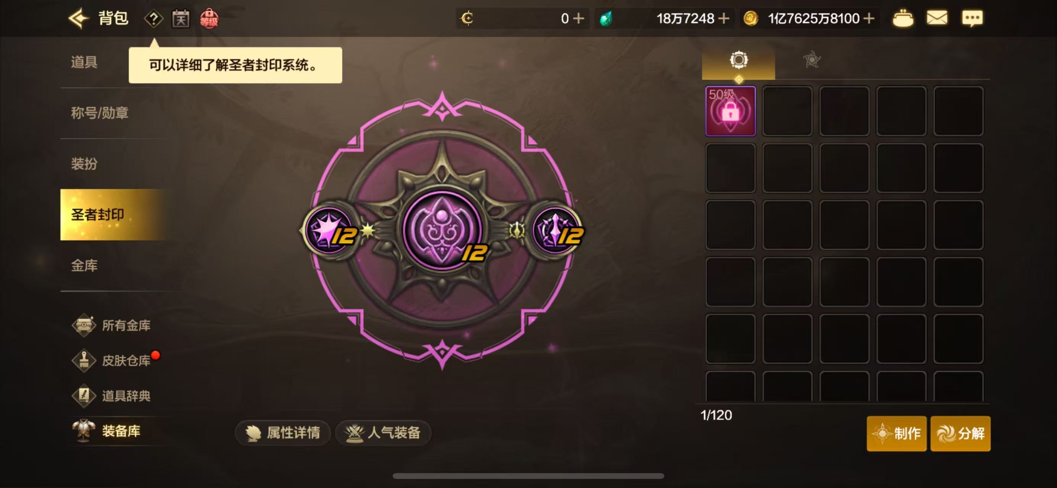Open the chat speech bubble icon
1057x488 pixels.
(972, 18)
